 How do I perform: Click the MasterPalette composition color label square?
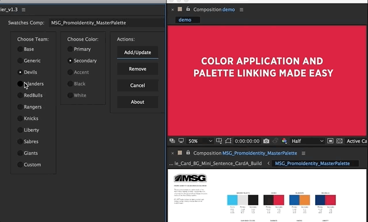(x=180, y=153)
